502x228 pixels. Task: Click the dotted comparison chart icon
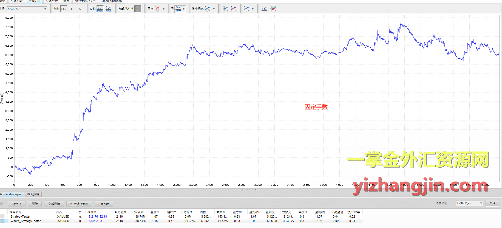264,9
